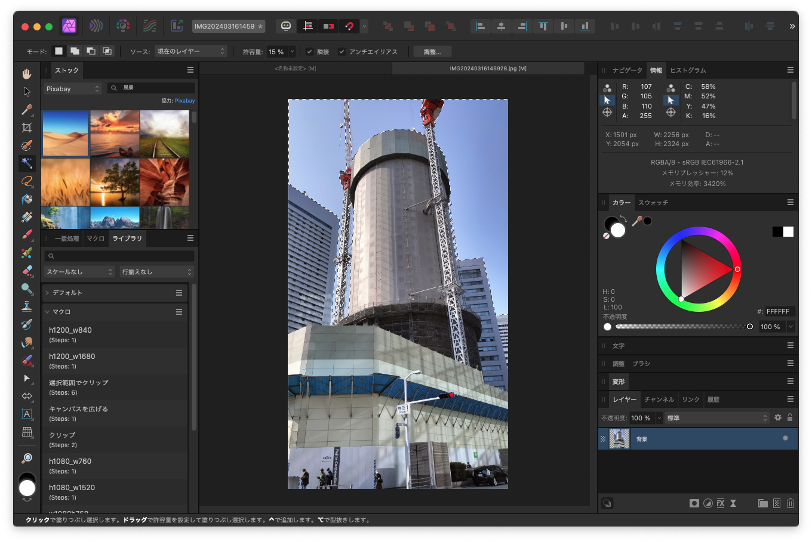Open the Pixabay credit link
Viewport: 812px width, 542px height.
184,101
